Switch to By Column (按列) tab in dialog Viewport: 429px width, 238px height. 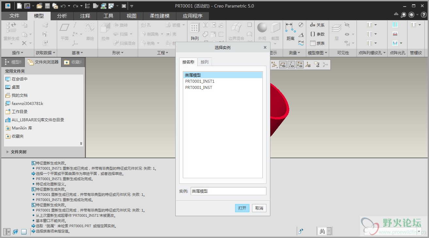[205, 62]
